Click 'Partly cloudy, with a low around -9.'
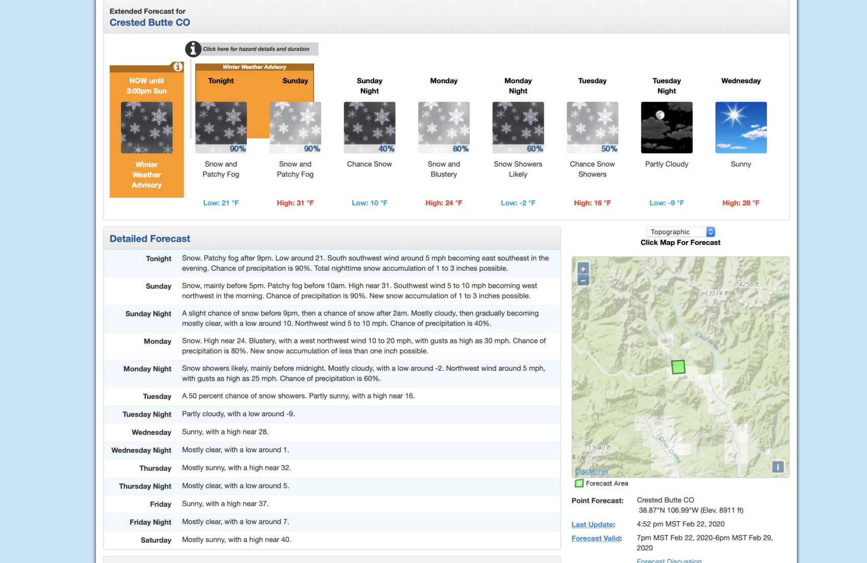The image size is (867, 563). (238, 414)
